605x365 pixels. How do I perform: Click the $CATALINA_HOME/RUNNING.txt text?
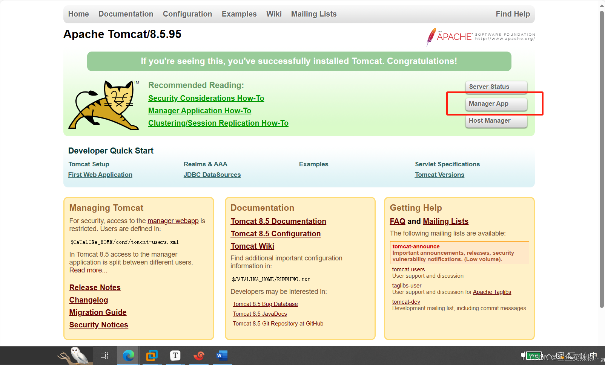(x=271, y=279)
